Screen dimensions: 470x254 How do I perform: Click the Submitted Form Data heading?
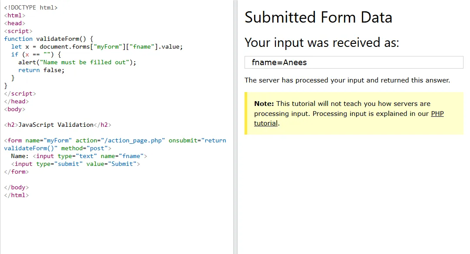point(318,17)
